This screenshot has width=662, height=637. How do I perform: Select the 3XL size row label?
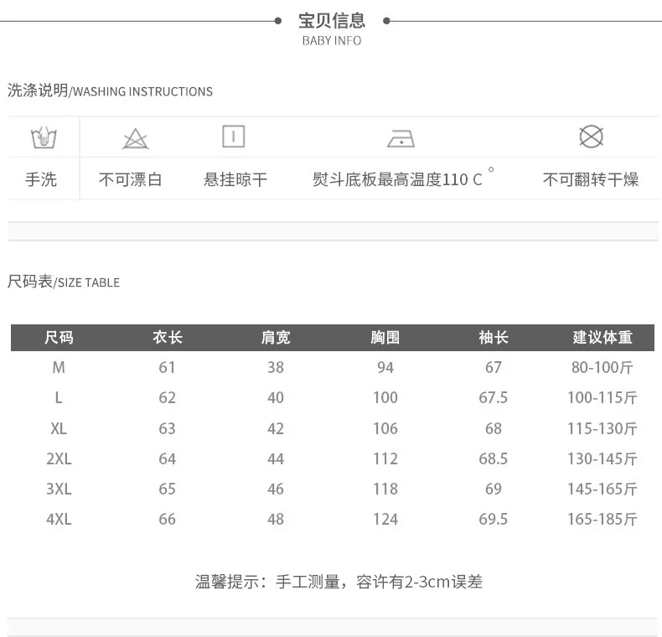[59, 489]
